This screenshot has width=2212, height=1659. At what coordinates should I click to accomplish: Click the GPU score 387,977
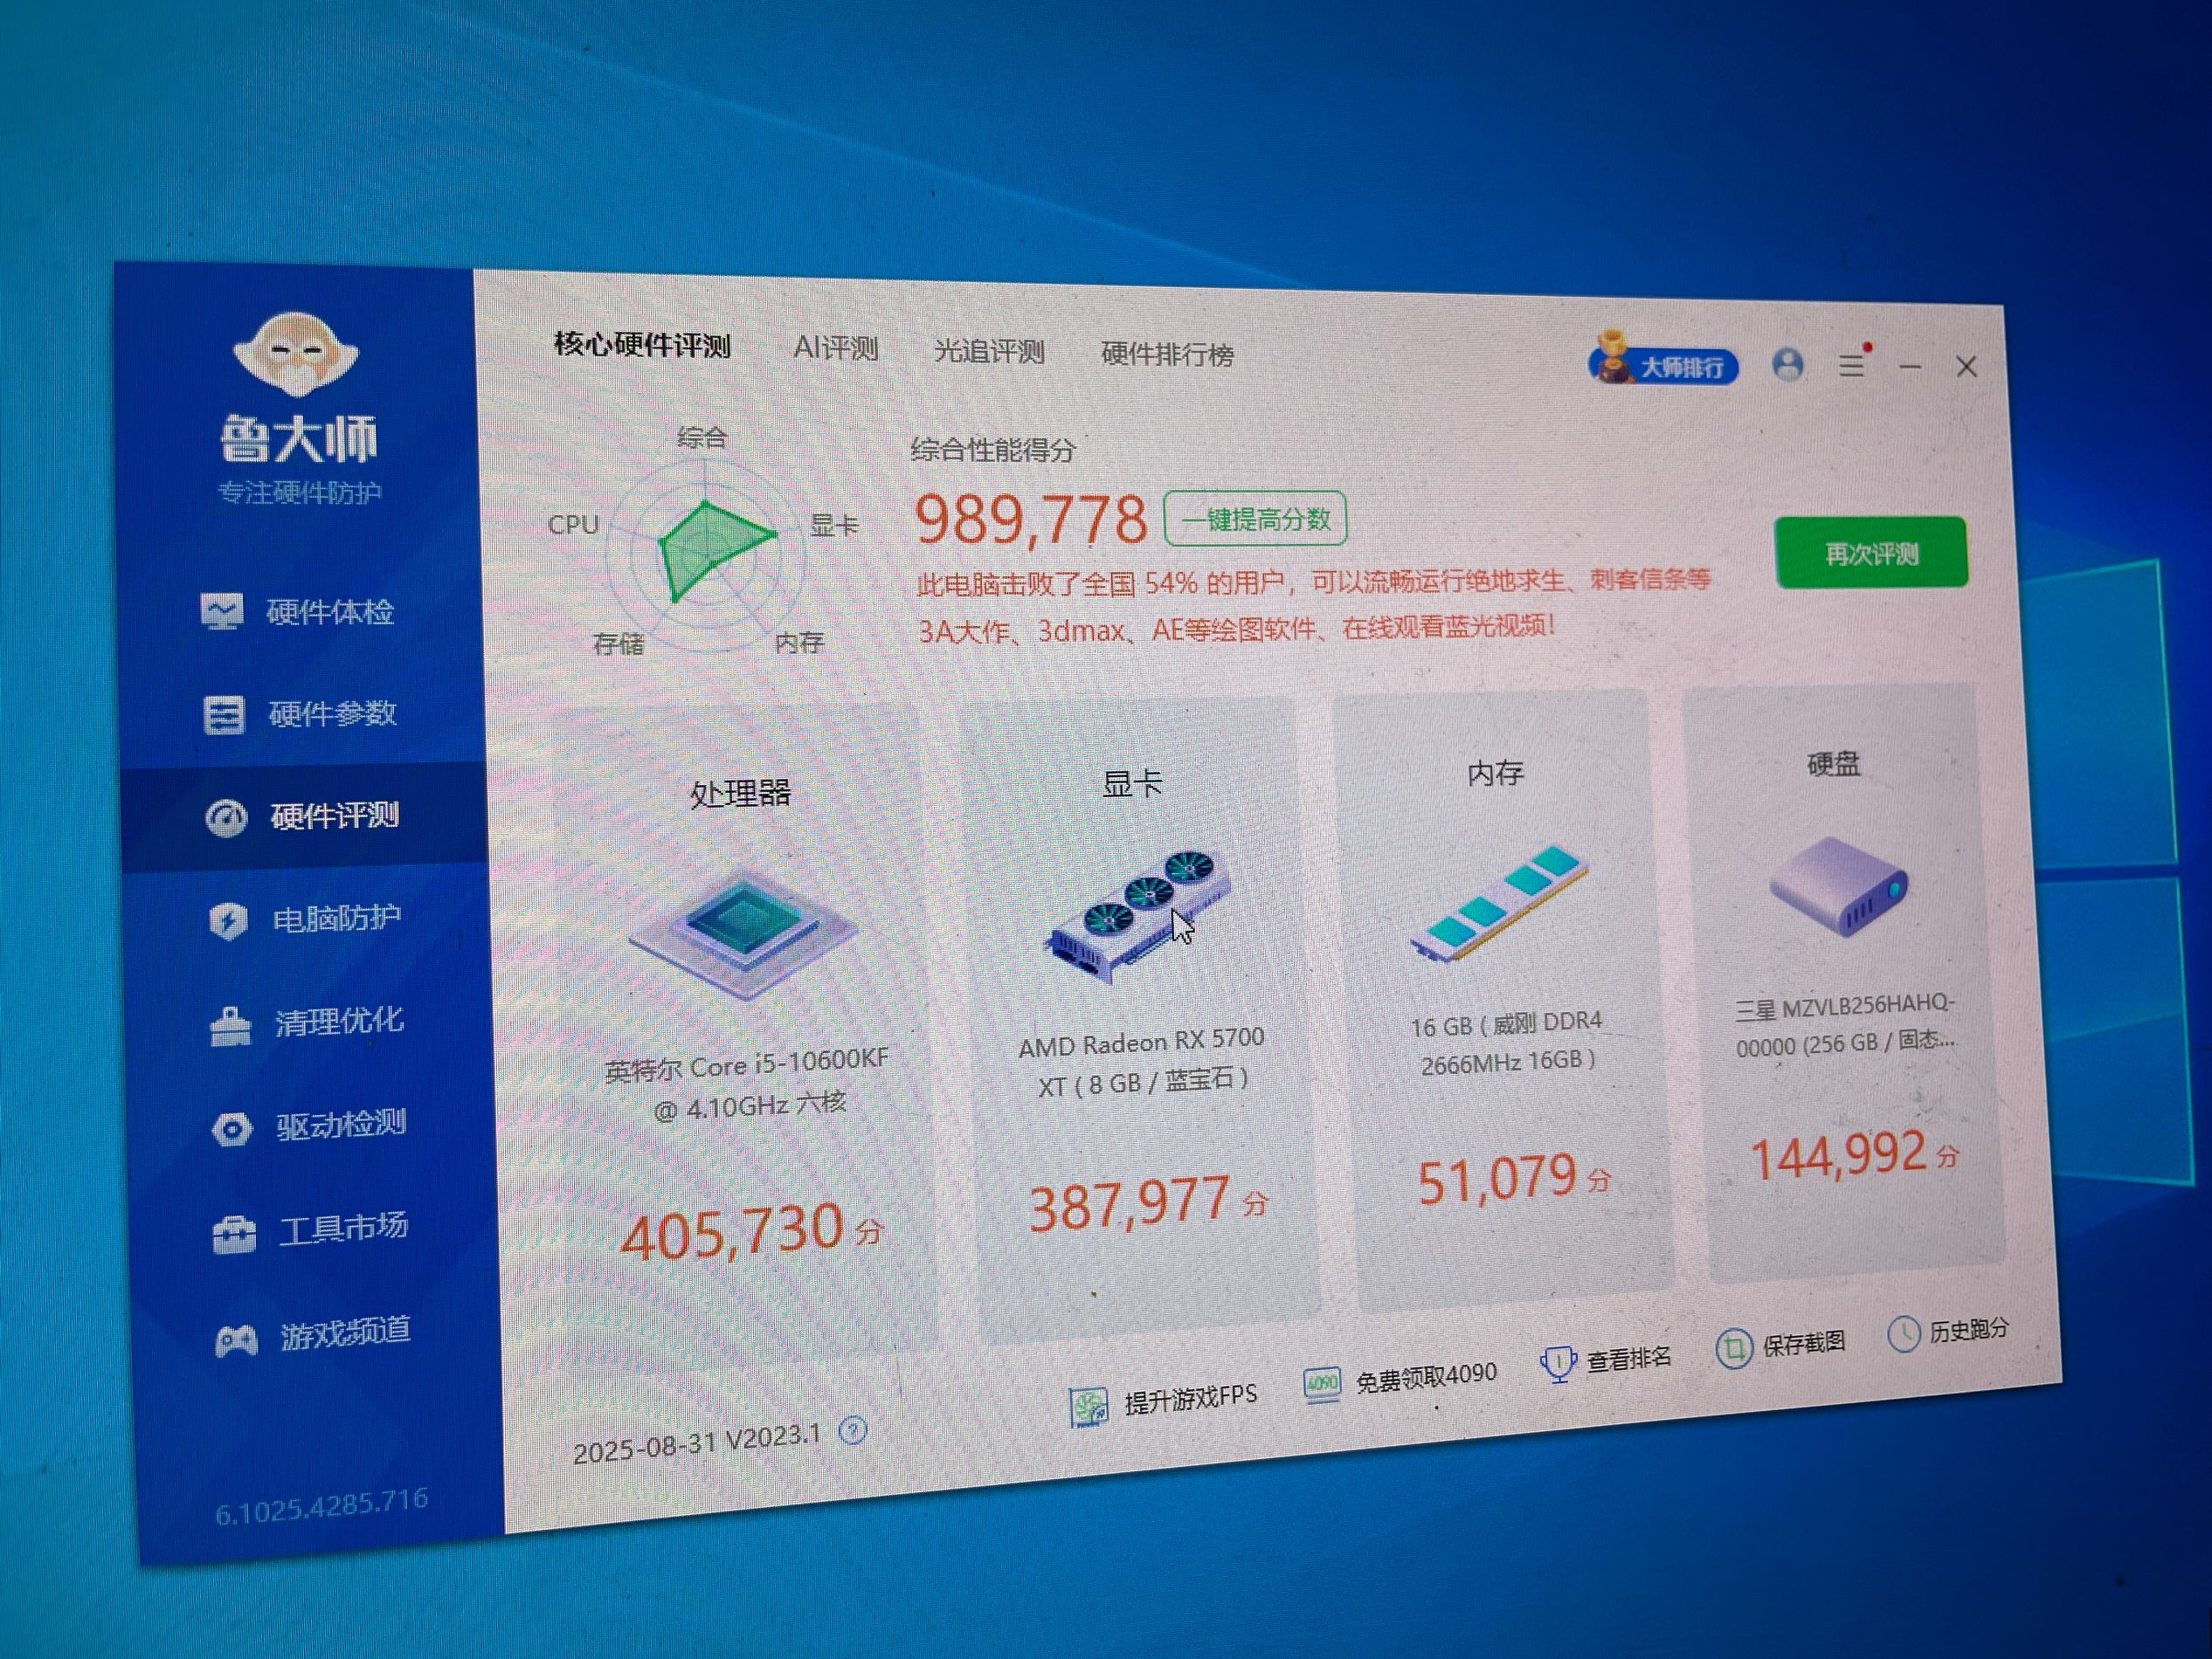[x=1130, y=1203]
